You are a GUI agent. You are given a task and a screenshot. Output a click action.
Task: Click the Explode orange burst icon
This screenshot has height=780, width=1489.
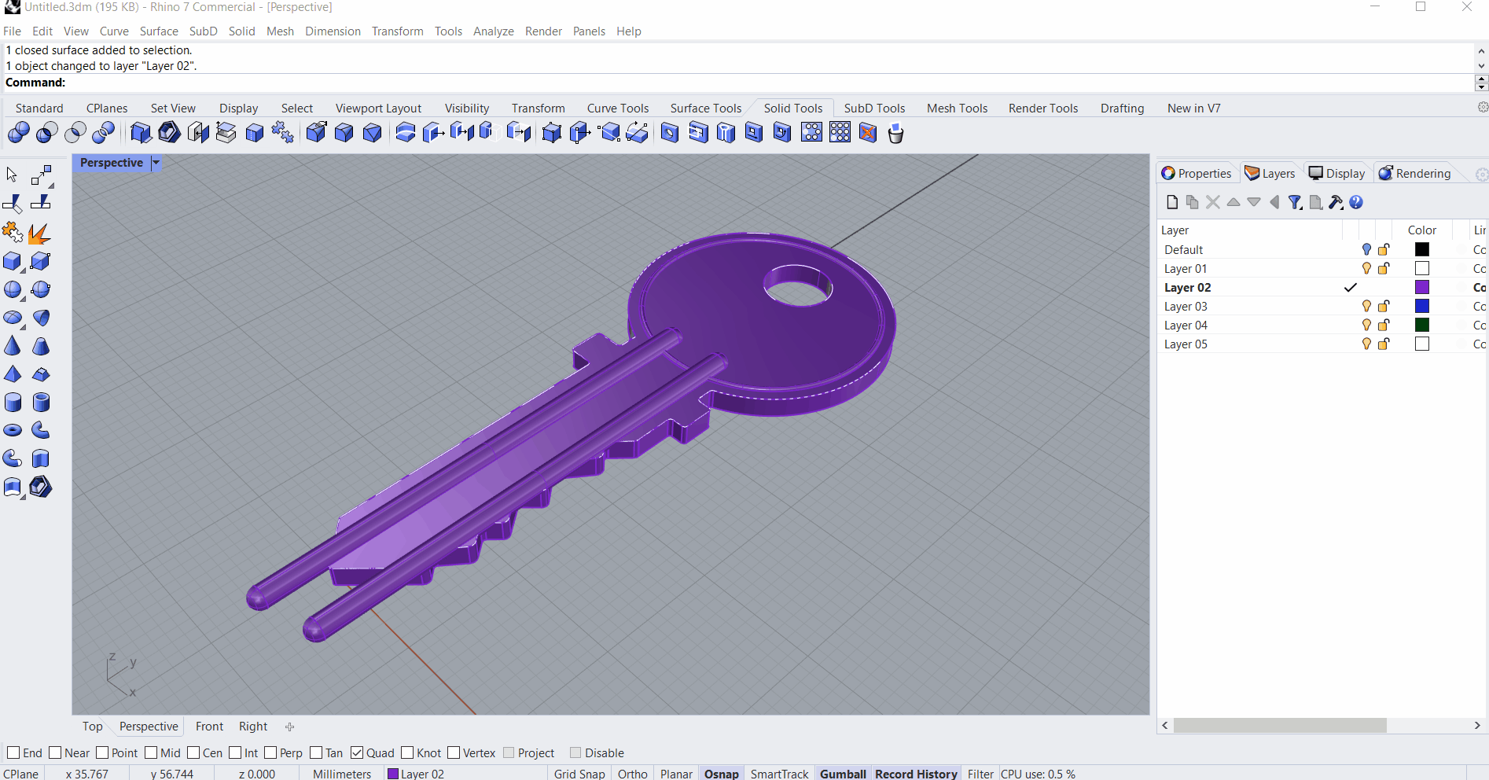pos(39,233)
